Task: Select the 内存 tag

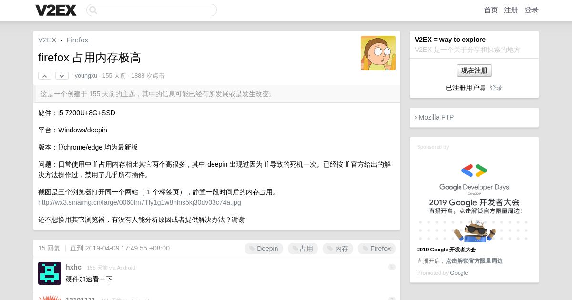Action: coord(338,249)
